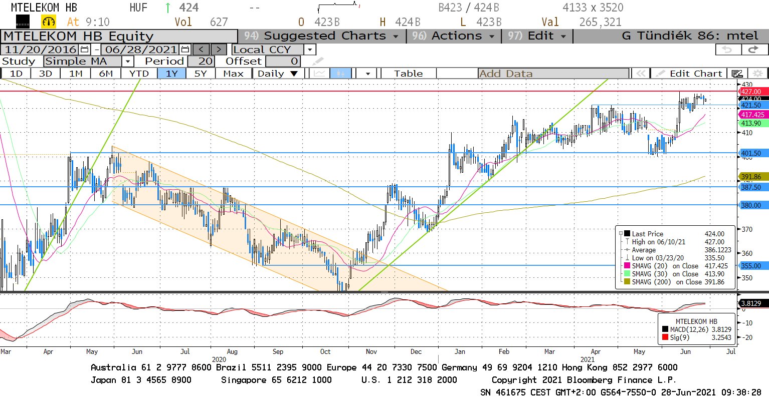
Task: Click the black square icon under MTELEKOM ticker
Action: pyautogui.click(x=23, y=21)
